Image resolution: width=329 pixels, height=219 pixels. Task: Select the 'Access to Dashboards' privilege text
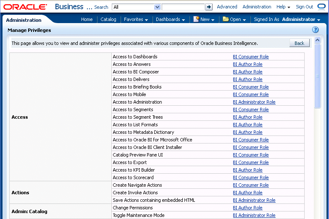tap(135, 57)
